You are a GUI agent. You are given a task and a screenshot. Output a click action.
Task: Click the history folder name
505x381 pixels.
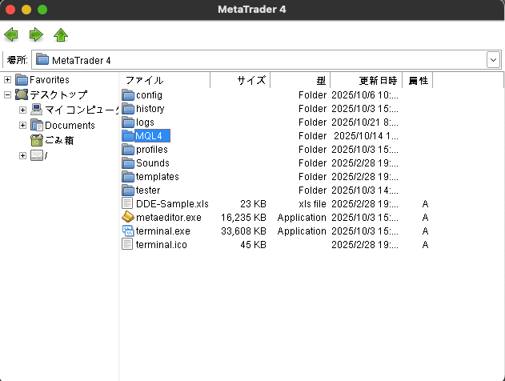tap(150, 109)
